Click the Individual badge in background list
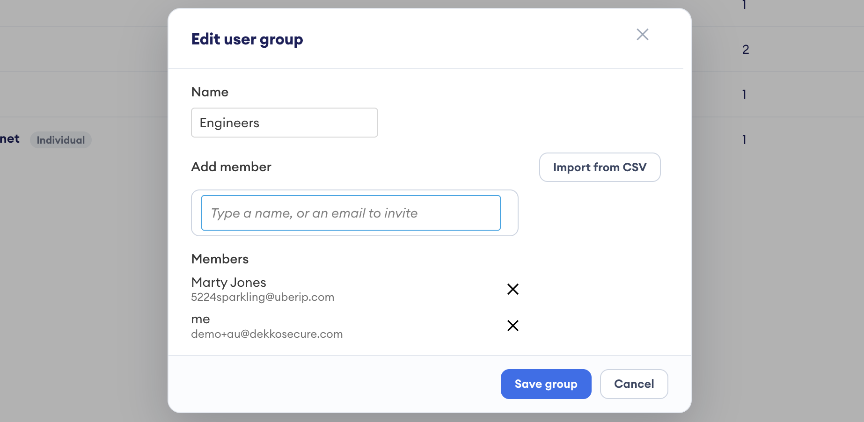This screenshot has width=864, height=422. (61, 140)
